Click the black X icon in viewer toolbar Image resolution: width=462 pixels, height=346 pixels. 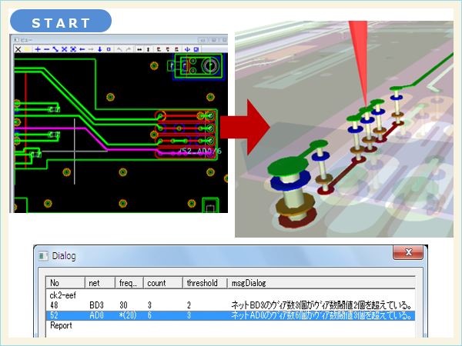[19, 49]
